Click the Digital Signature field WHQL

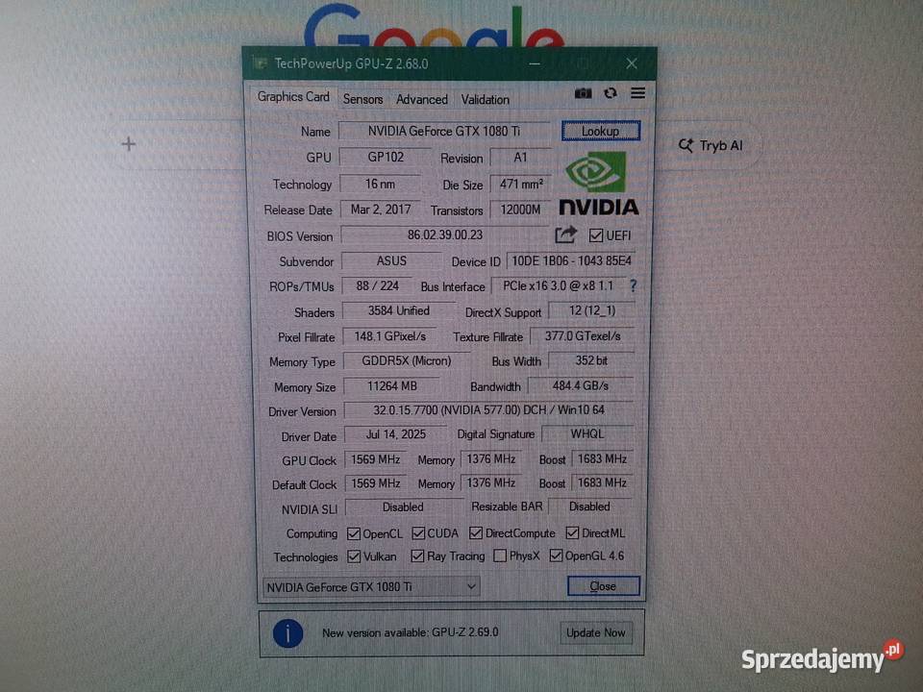pyautogui.click(x=586, y=434)
